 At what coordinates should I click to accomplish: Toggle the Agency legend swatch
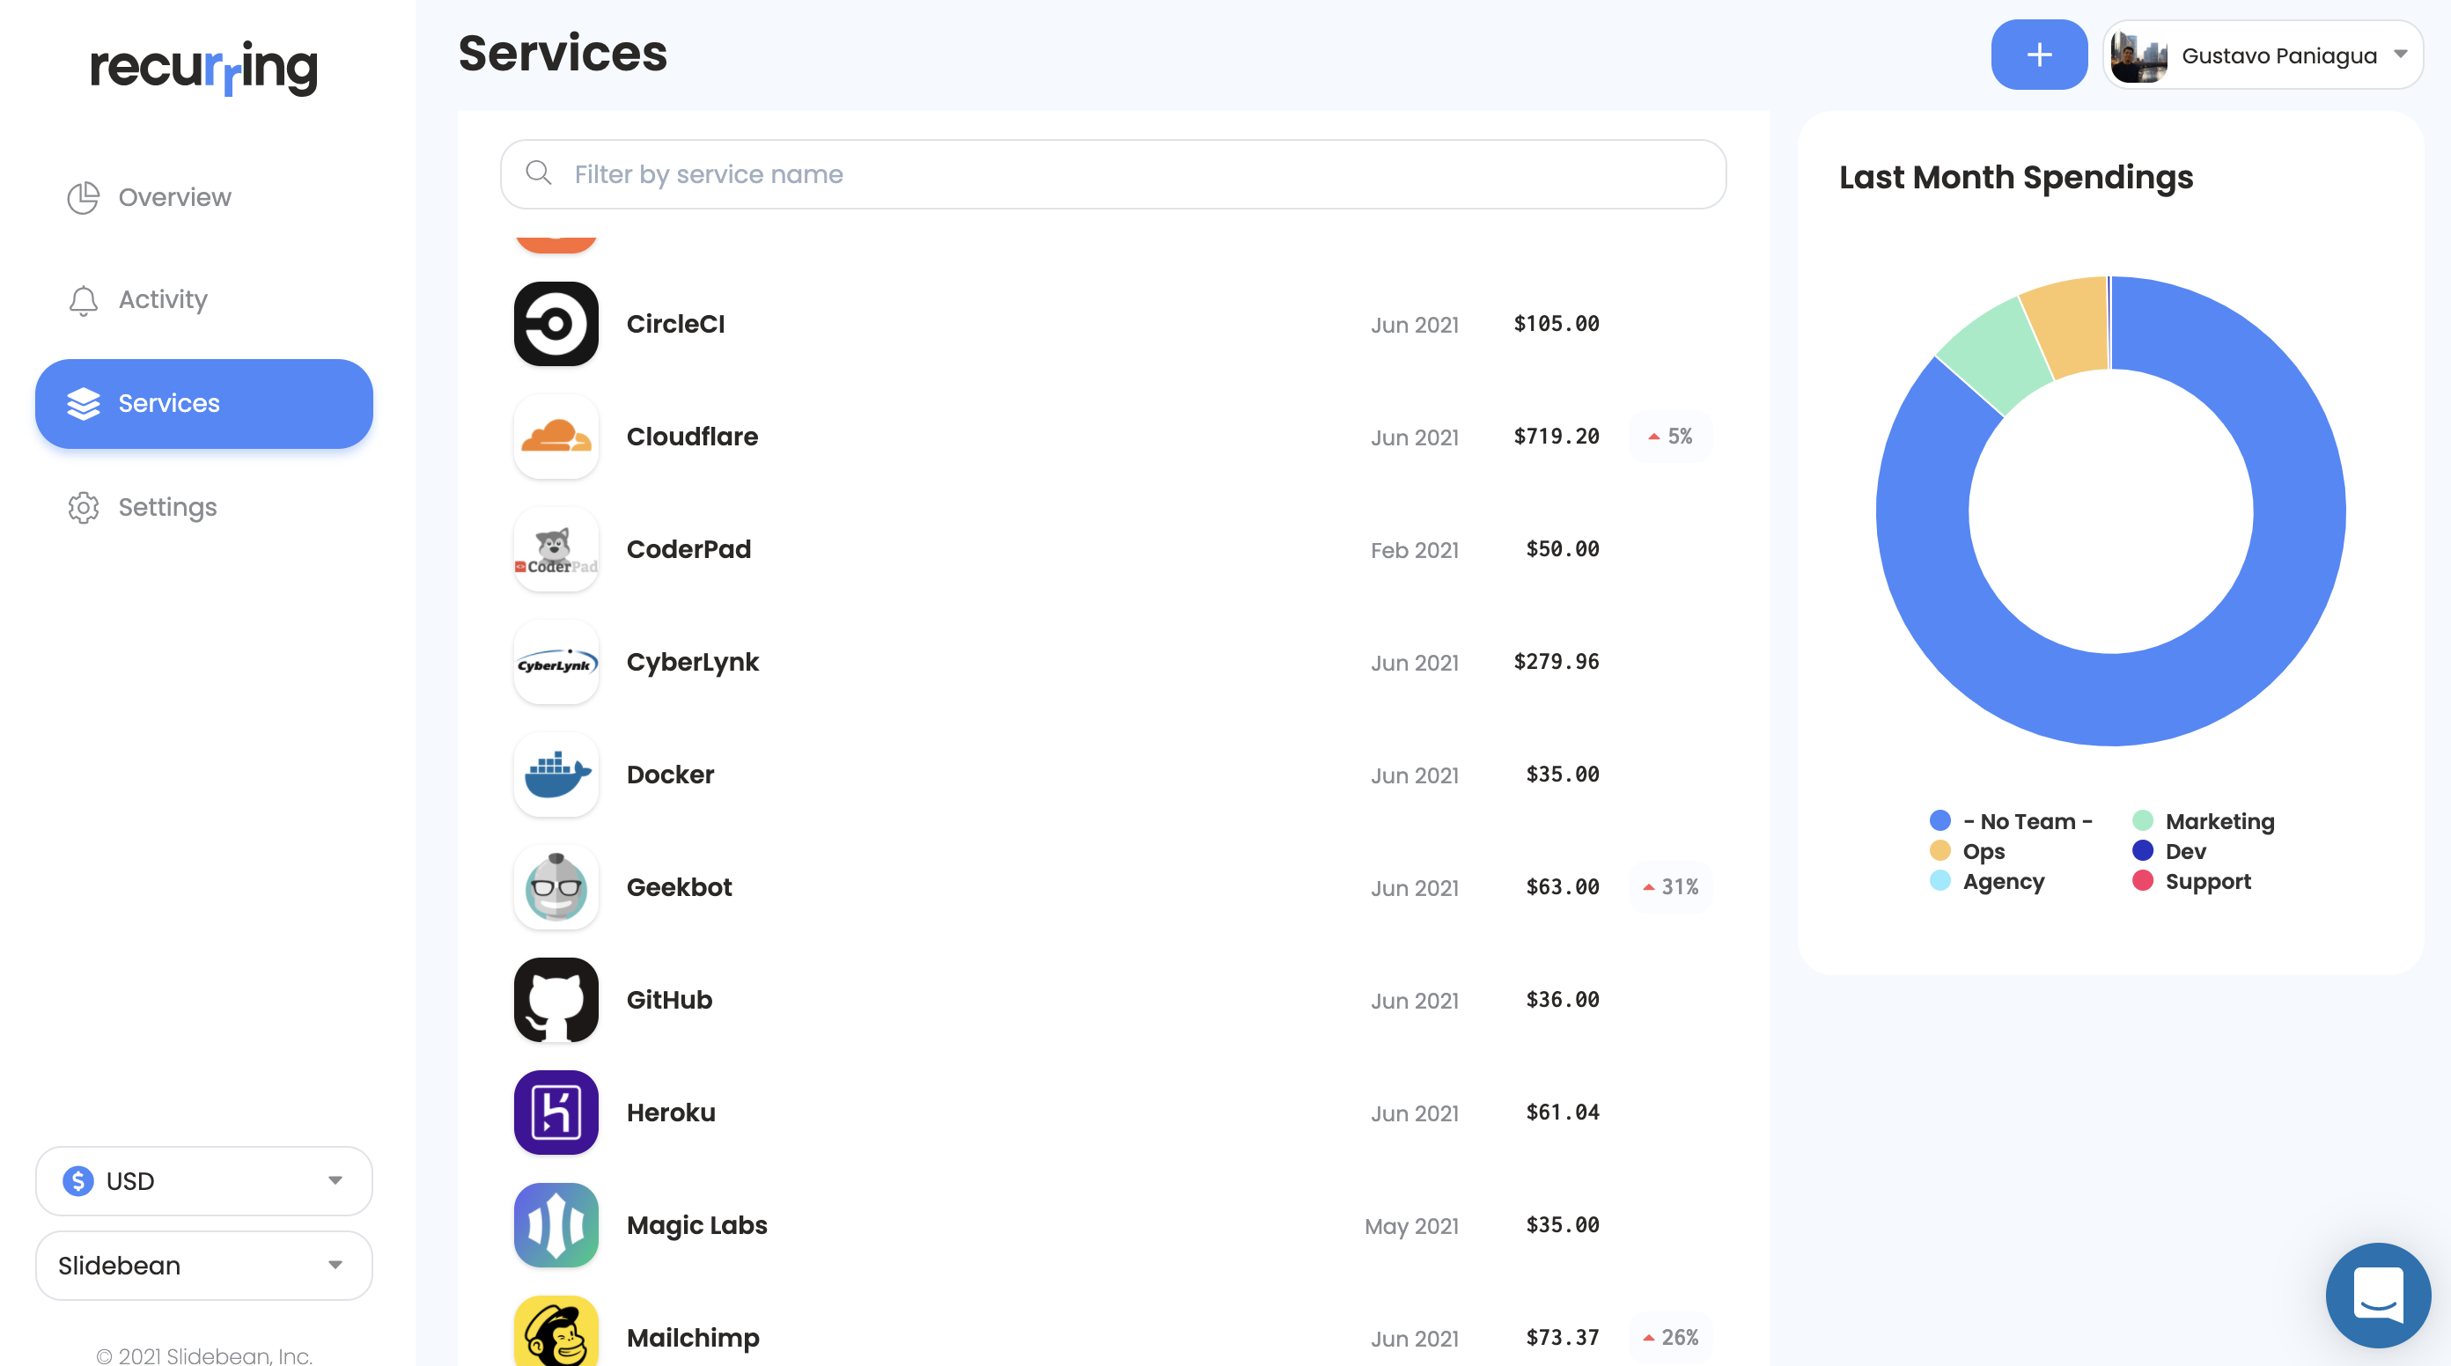tap(1939, 881)
